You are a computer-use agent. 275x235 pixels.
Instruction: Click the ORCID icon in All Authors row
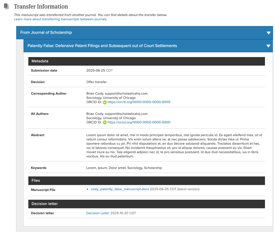[105, 122]
